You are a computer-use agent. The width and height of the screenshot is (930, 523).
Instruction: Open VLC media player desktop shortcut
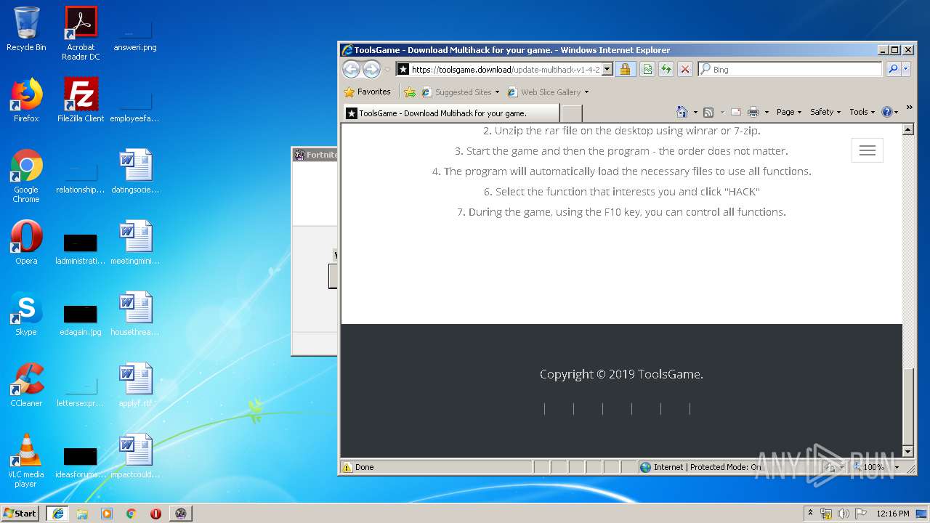click(26, 461)
